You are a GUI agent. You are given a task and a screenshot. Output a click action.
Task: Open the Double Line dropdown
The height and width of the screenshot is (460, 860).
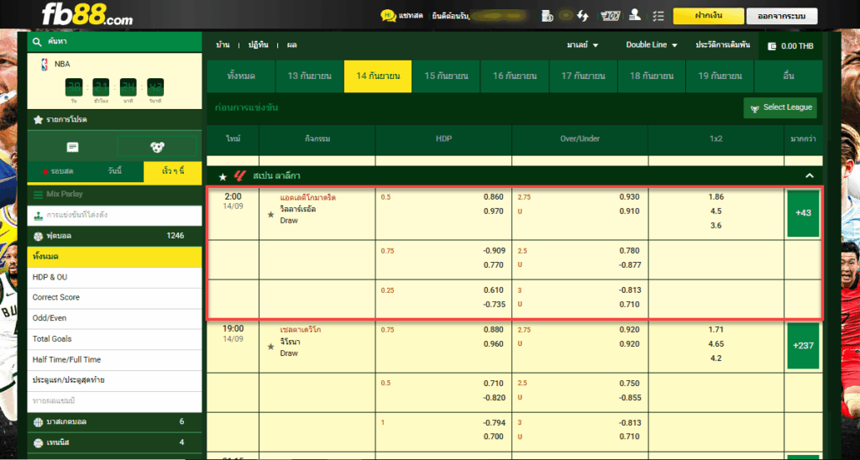(652, 45)
